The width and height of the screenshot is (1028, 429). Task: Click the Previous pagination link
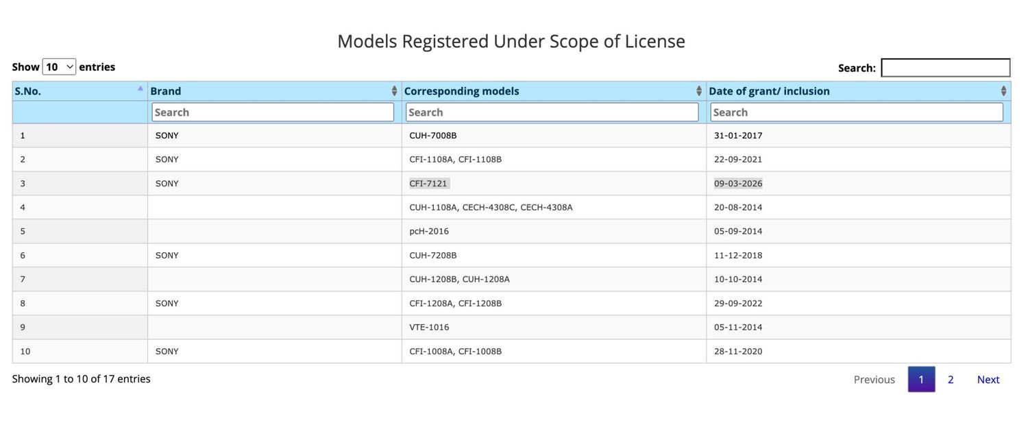(x=874, y=380)
